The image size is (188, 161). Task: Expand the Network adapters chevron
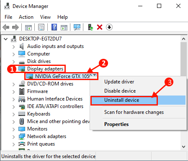pyautogui.click(x=13, y=137)
